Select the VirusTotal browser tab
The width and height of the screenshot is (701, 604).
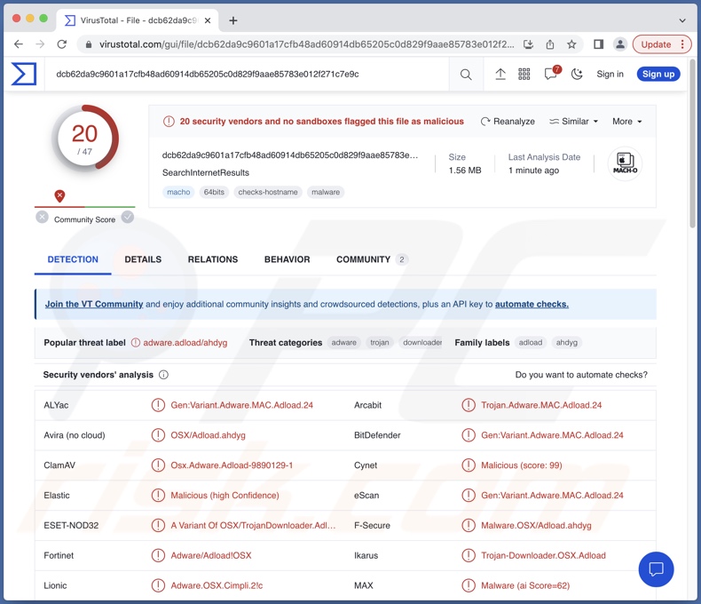[138, 20]
